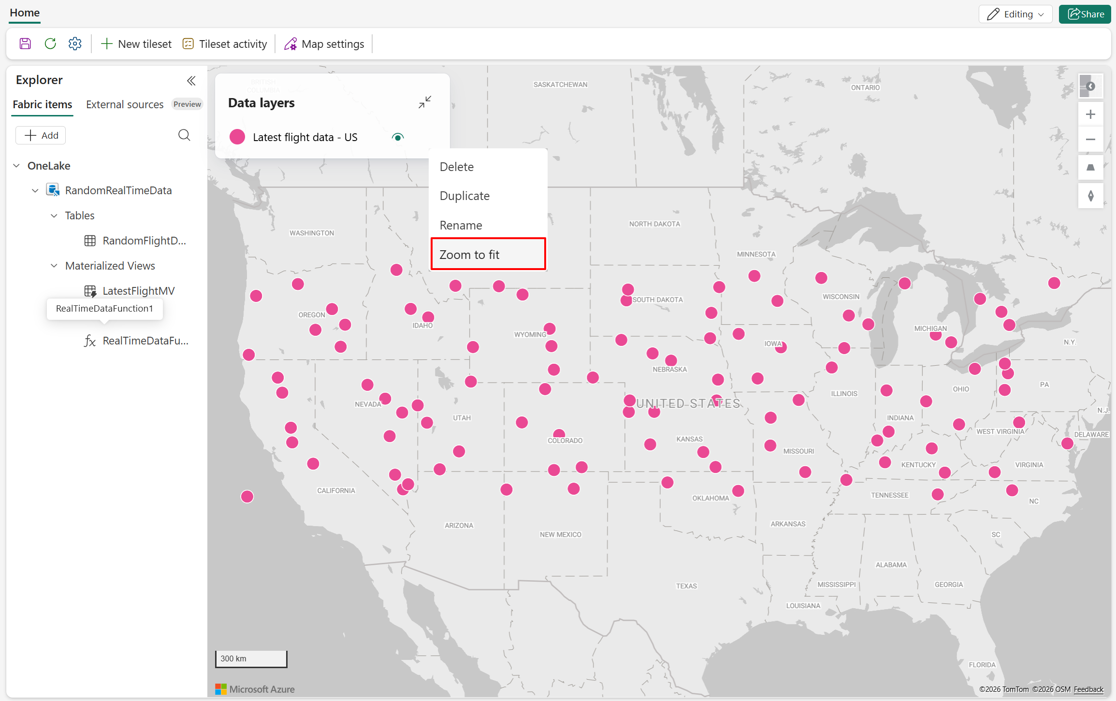Minimize the Data layers panel
1116x701 pixels.
424,102
